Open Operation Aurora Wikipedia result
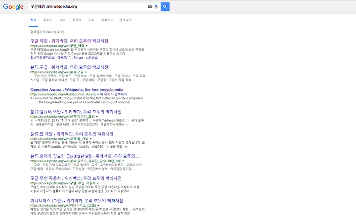Image resolution: width=356 pixels, height=216 pixels. pos(77,89)
